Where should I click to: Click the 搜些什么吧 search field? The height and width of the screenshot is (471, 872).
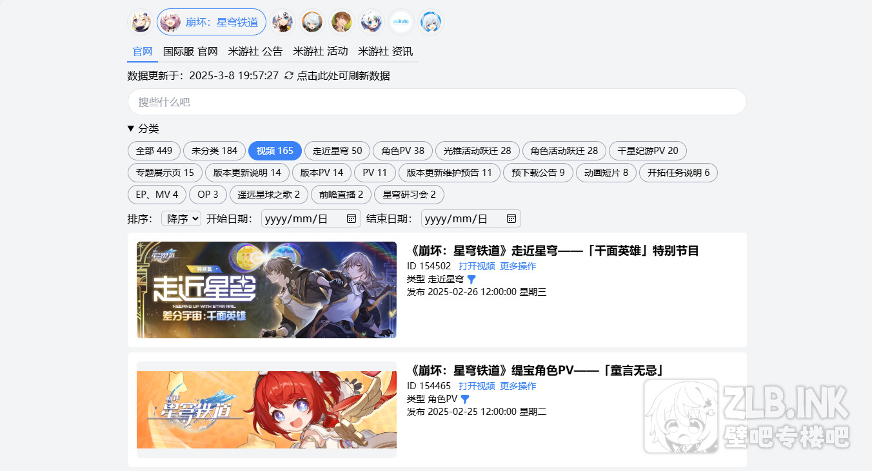click(x=437, y=102)
